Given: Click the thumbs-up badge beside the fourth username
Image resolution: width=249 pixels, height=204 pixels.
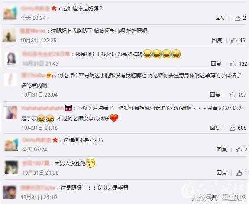Looking at the screenshot, I should [49, 75].
